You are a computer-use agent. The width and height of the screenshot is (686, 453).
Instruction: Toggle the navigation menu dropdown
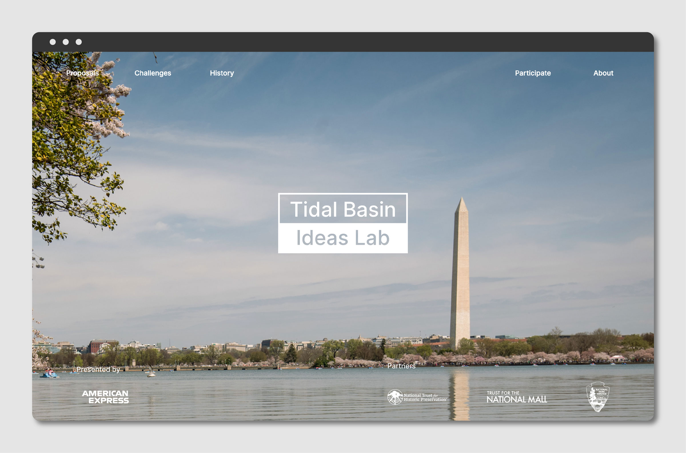click(x=82, y=73)
